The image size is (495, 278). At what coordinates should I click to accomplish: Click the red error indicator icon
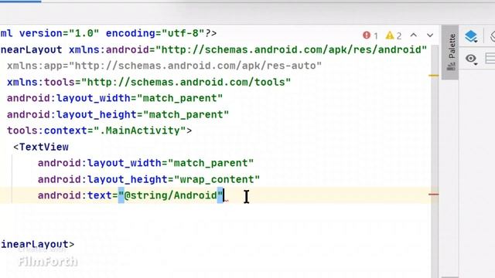click(x=367, y=36)
